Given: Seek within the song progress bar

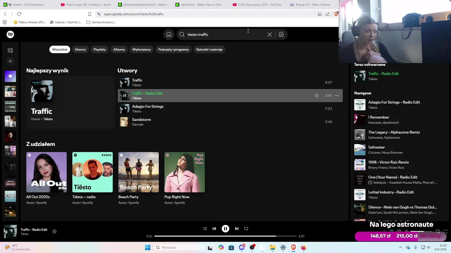Looking at the screenshot, I should coord(225,236).
